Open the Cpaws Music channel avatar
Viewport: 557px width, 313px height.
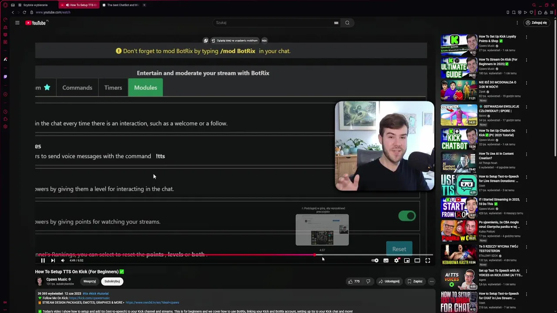40,281
